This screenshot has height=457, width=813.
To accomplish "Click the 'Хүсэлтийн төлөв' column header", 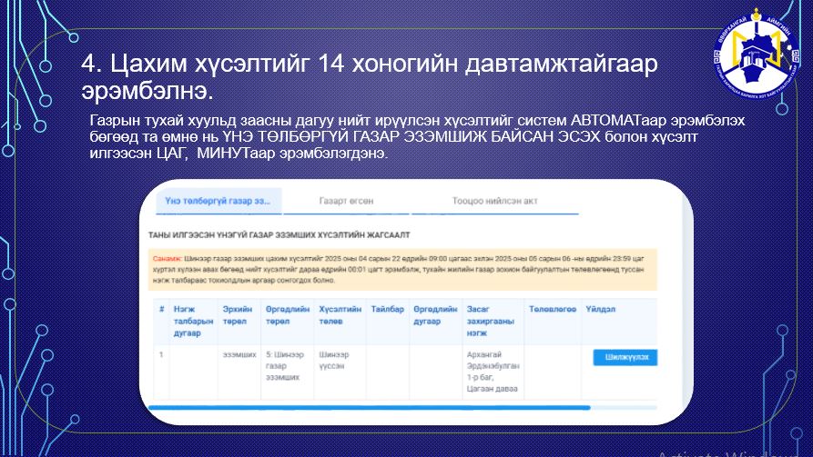I will coord(339,314).
